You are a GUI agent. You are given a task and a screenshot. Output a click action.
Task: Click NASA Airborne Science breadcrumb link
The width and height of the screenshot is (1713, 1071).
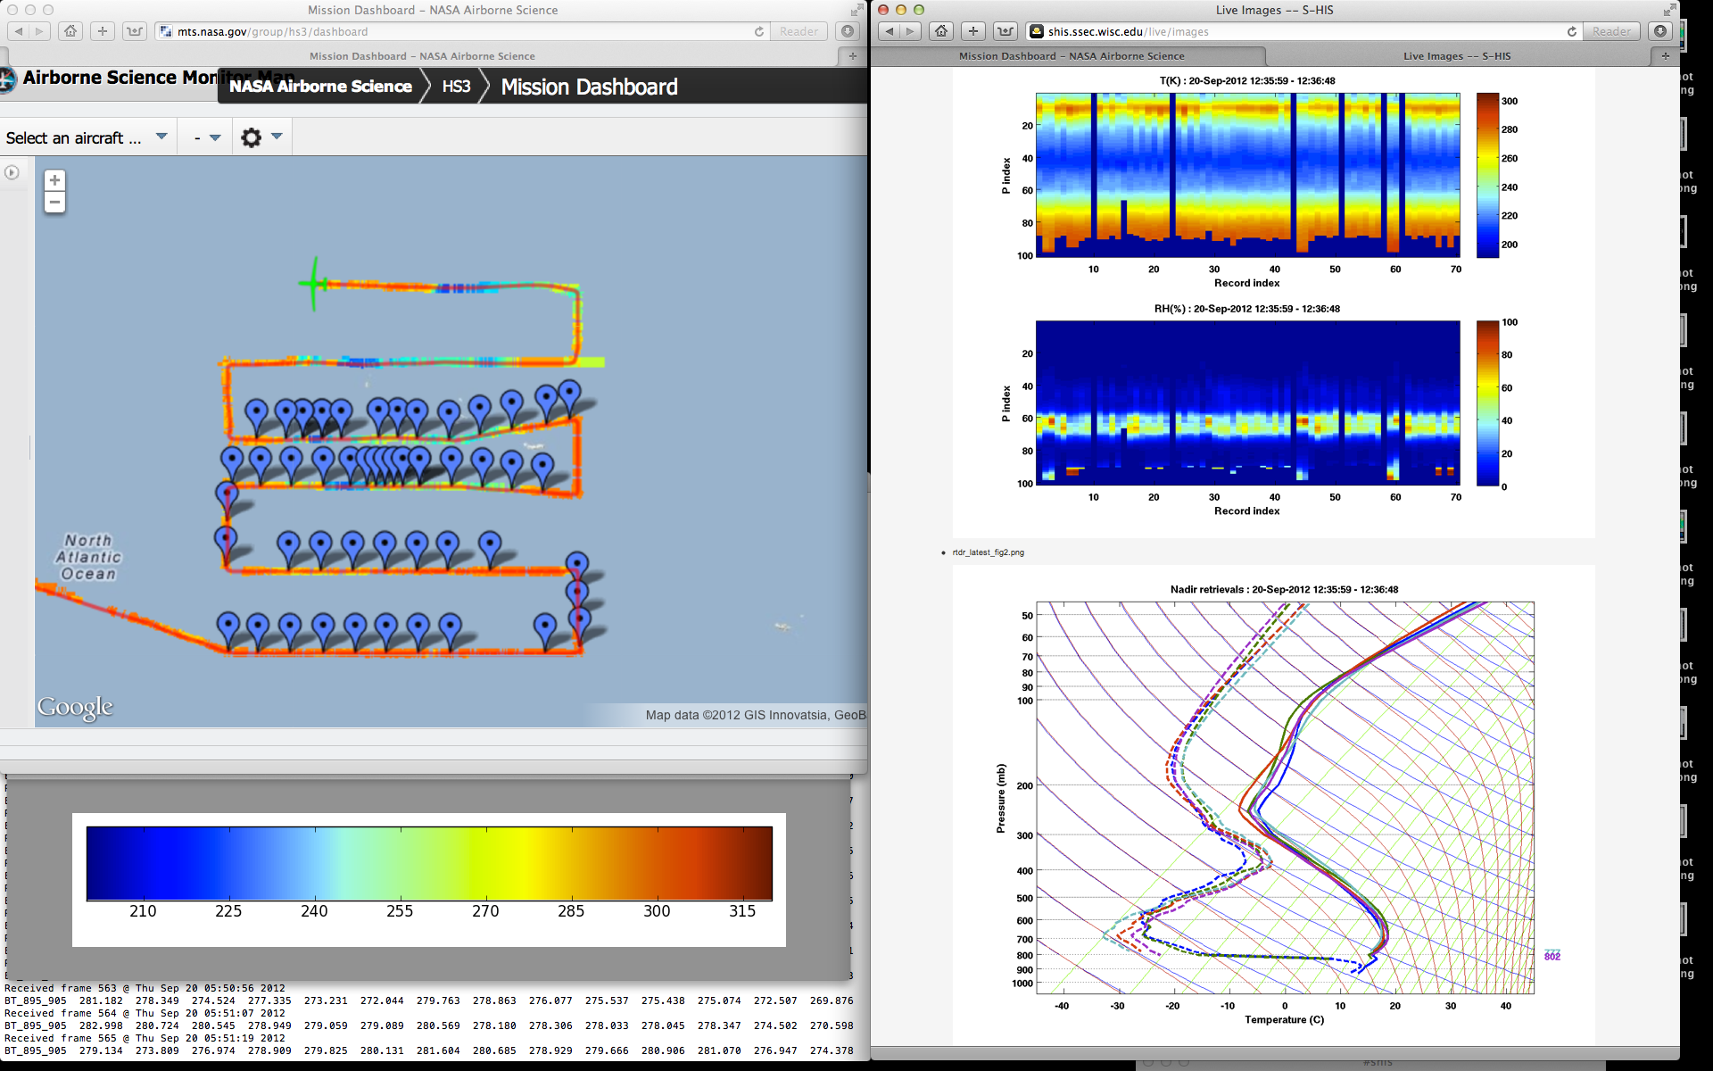coord(320,87)
